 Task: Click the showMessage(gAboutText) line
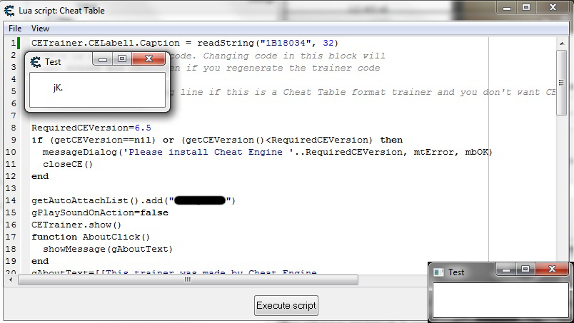pyautogui.click(x=108, y=249)
